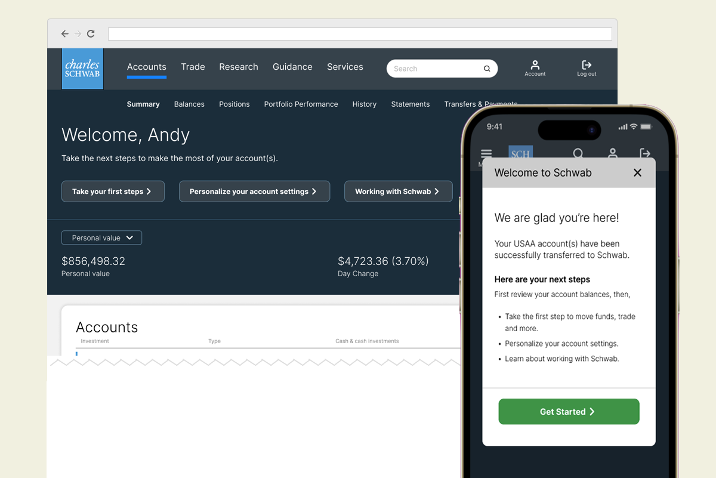
Task: Click the profile icon on the phone
Action: [x=613, y=153]
